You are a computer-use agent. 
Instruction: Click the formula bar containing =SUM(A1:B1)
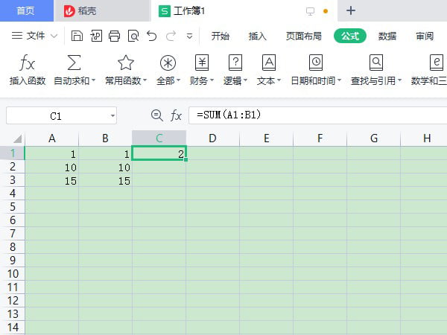point(313,115)
